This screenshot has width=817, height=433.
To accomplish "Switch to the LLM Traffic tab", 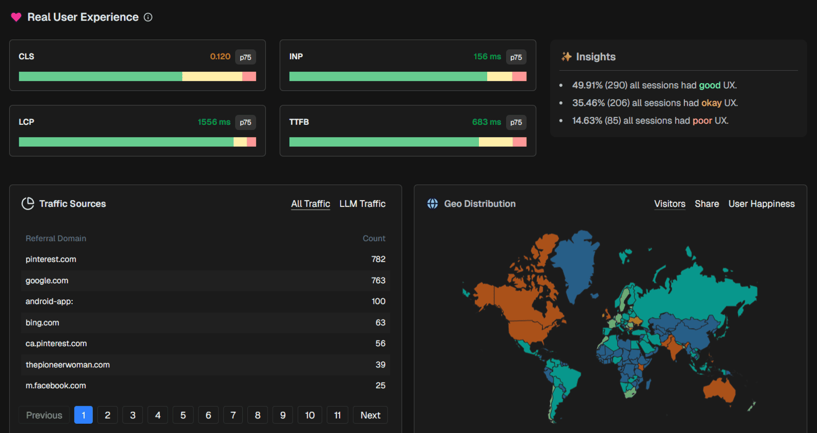I will click(362, 204).
